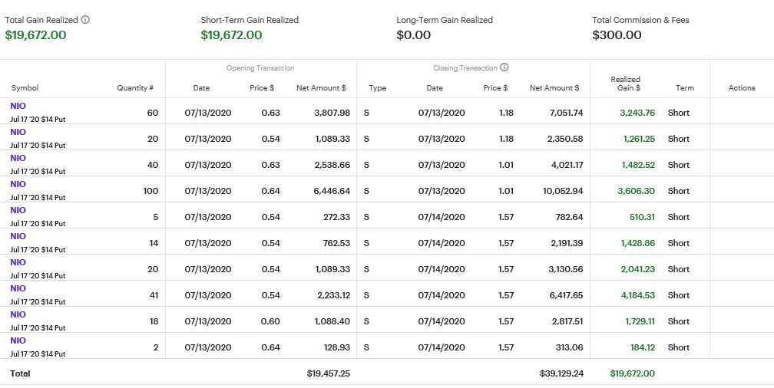
Task: Select closing net amount 7,051.74
Action: [x=567, y=113]
